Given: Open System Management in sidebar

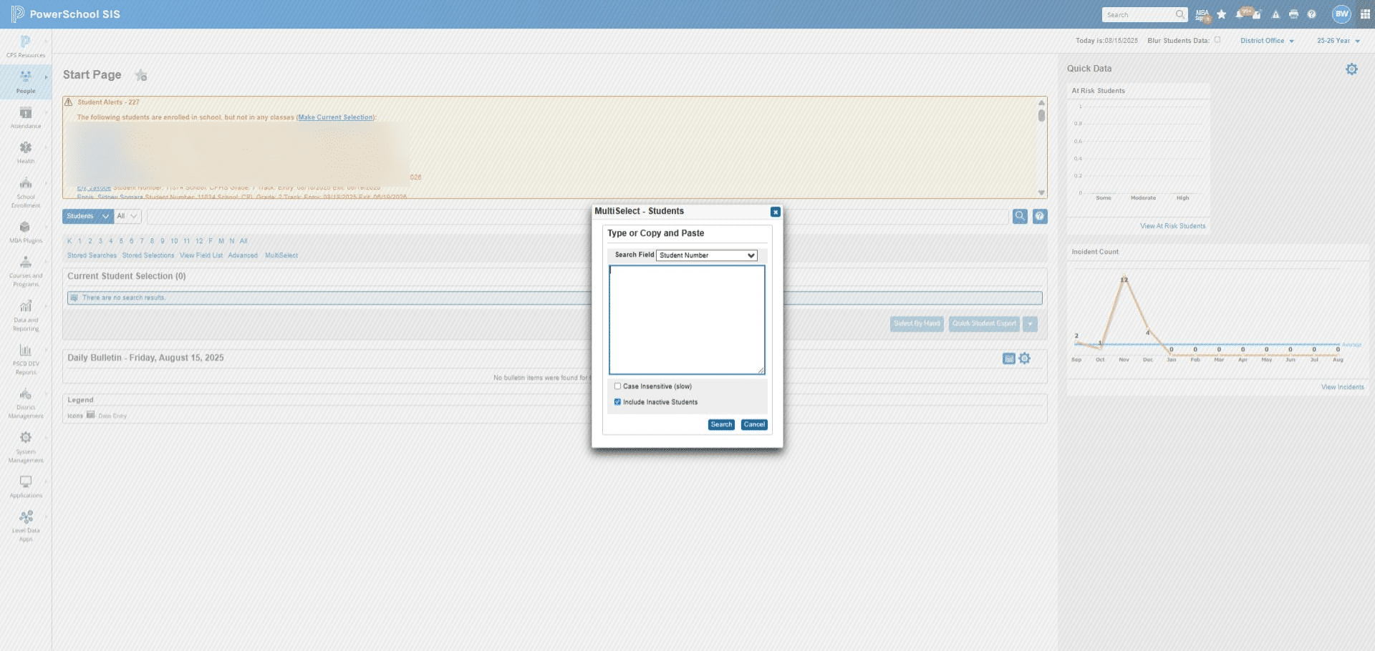Looking at the screenshot, I should click(x=26, y=447).
